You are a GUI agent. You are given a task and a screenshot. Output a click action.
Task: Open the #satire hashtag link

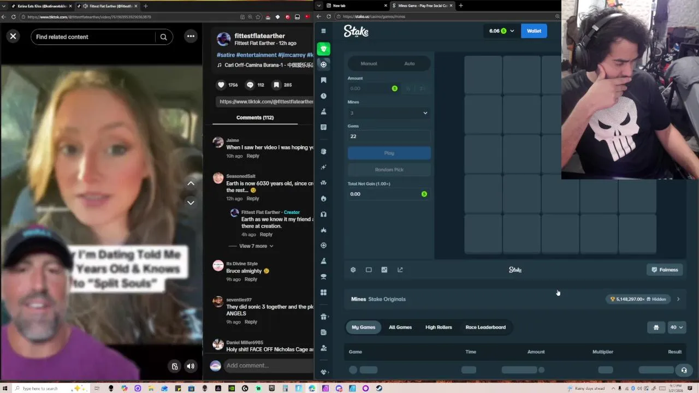click(x=226, y=55)
